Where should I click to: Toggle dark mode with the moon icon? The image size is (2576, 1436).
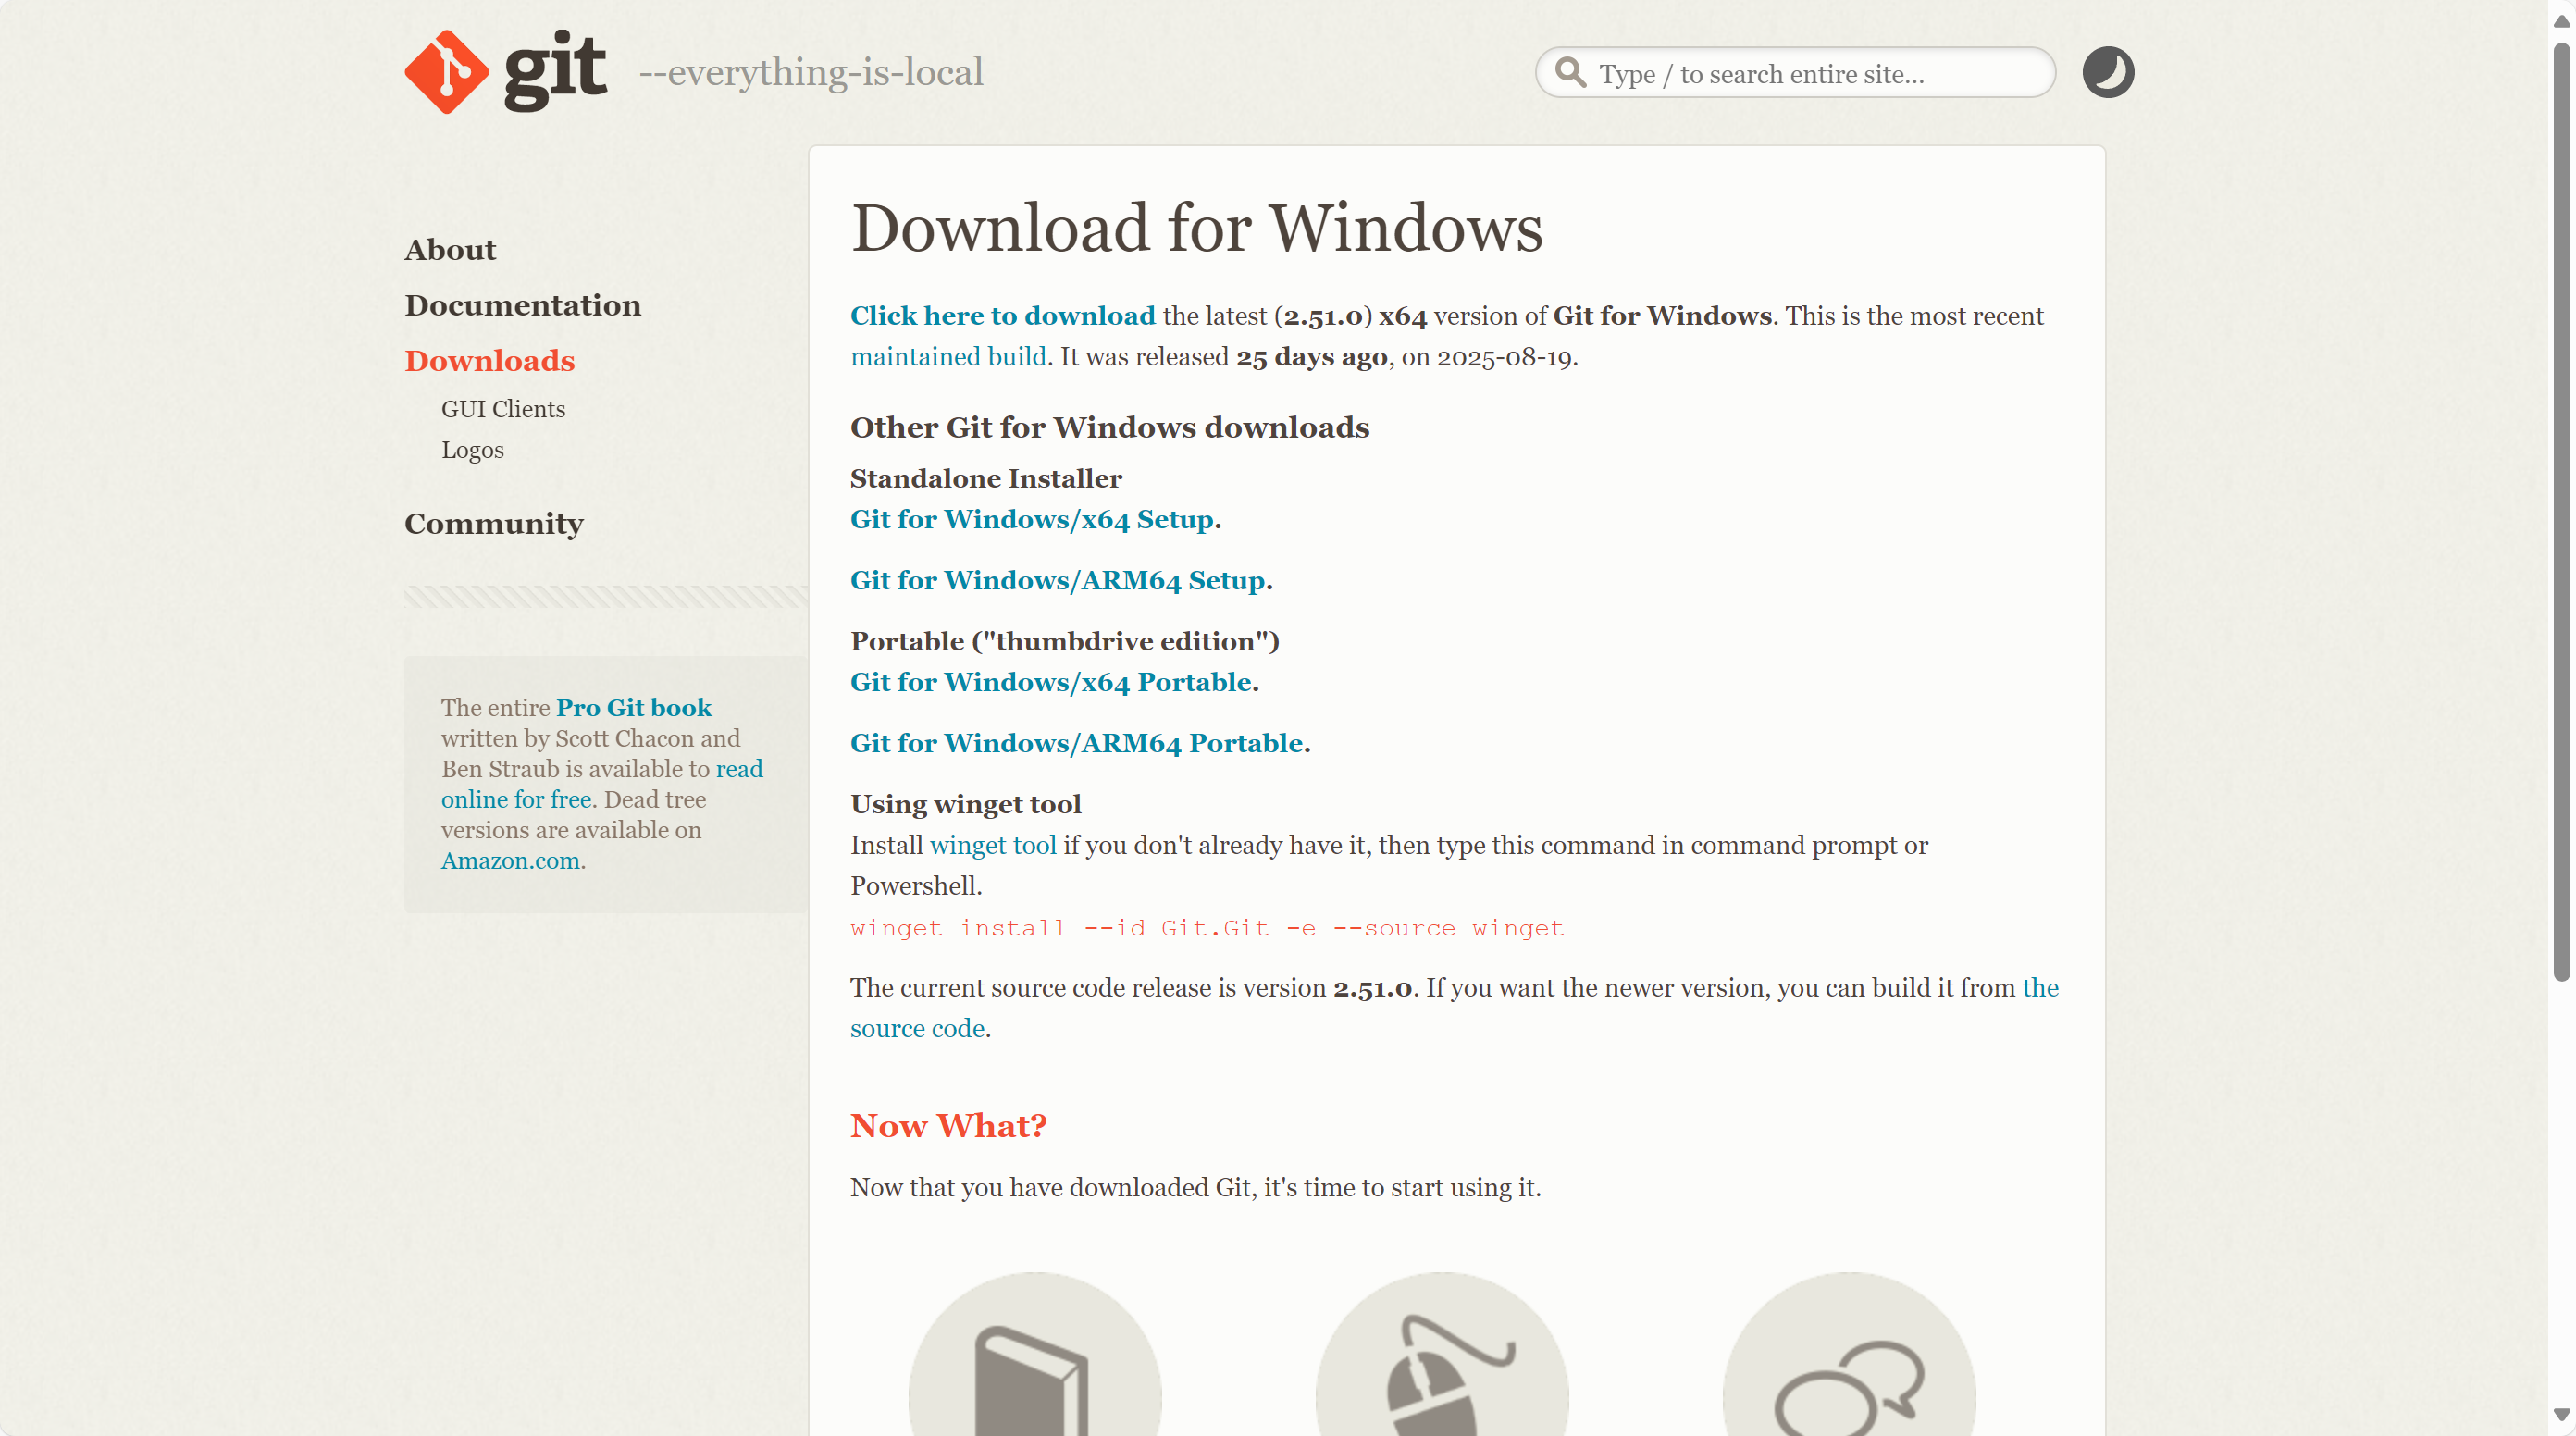pos(2108,72)
